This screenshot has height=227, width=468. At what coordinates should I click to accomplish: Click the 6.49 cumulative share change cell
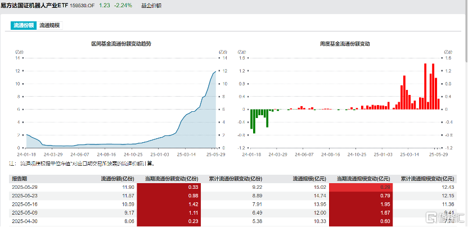point(258,214)
